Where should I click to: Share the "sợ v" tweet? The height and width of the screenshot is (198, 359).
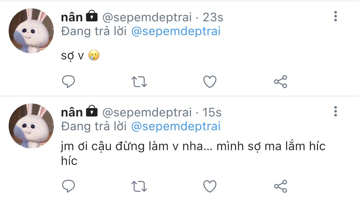[x=280, y=82]
